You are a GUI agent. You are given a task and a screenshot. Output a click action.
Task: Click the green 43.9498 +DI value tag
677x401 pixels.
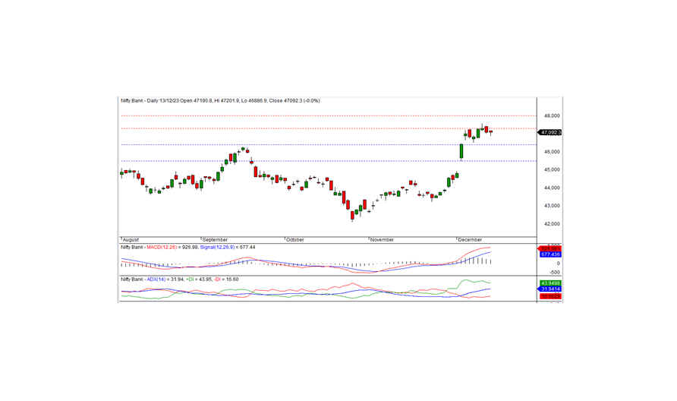(550, 283)
